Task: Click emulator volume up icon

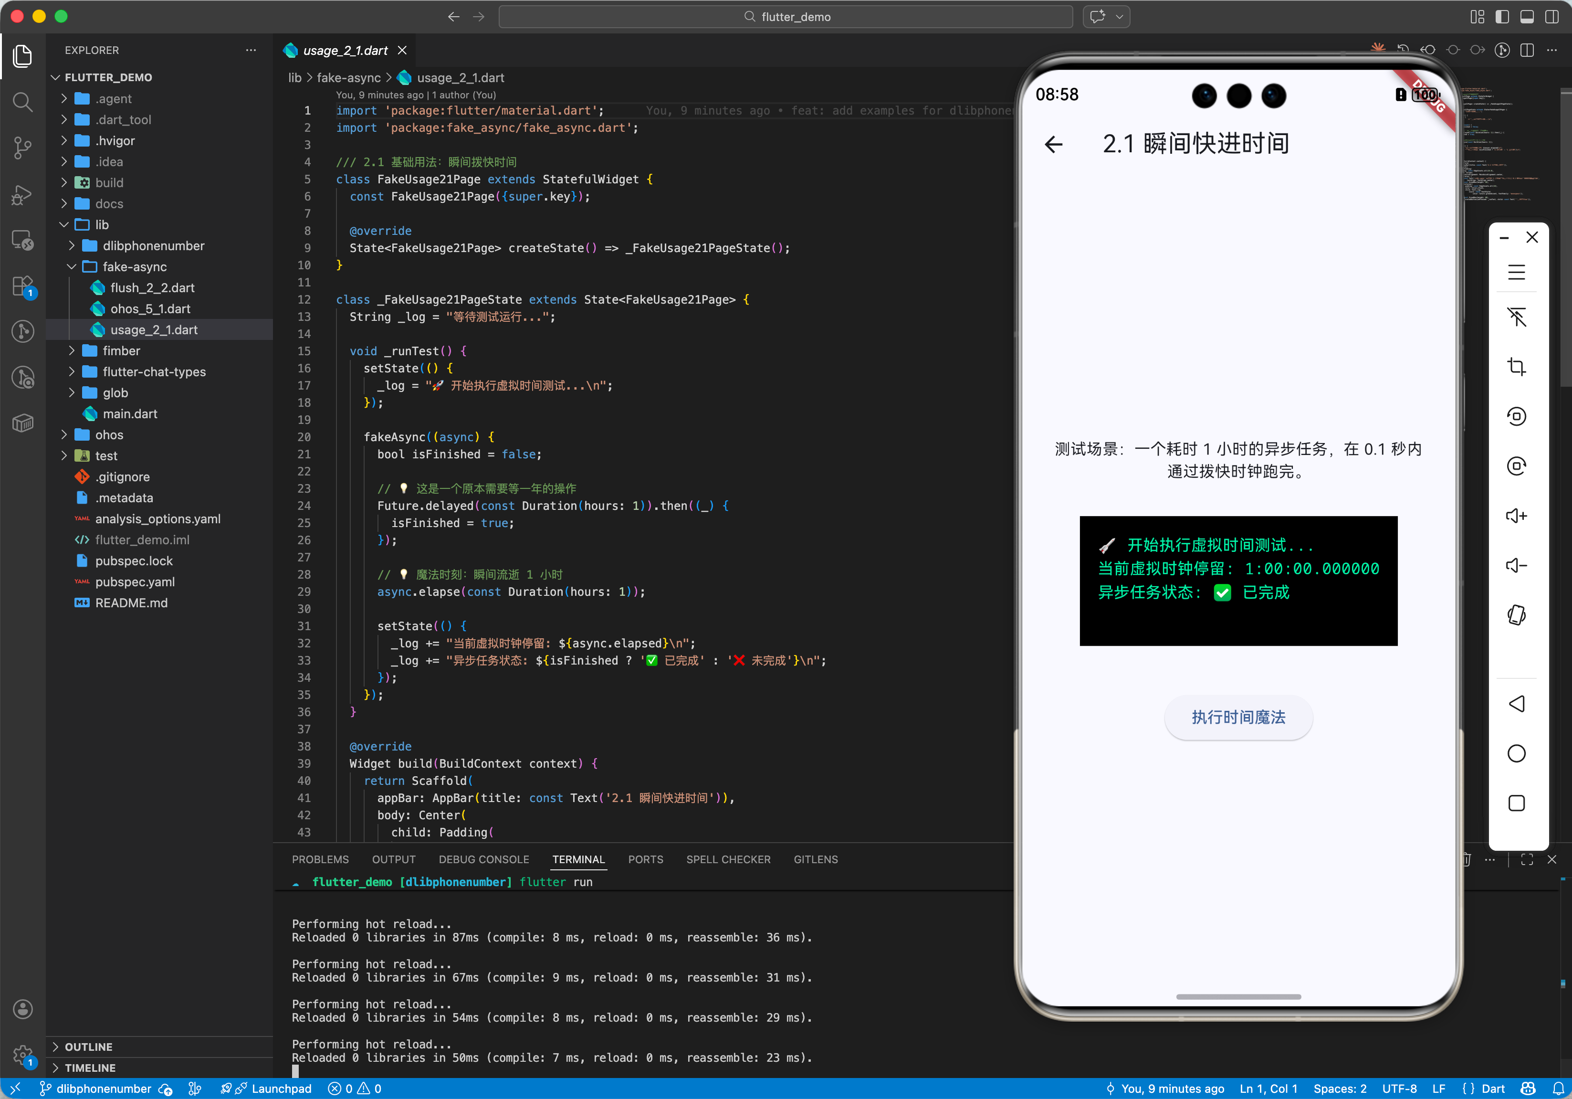Action: [x=1516, y=516]
